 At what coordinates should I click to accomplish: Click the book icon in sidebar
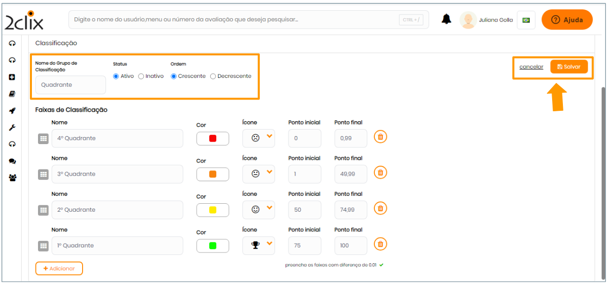pyautogui.click(x=12, y=94)
